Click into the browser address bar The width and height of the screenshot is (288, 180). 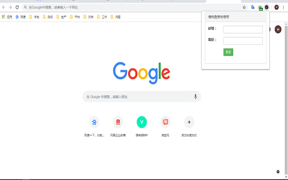point(135,7)
